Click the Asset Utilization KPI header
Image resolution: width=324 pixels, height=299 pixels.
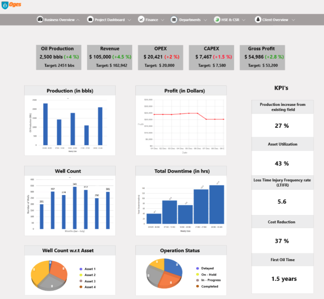point(282,144)
